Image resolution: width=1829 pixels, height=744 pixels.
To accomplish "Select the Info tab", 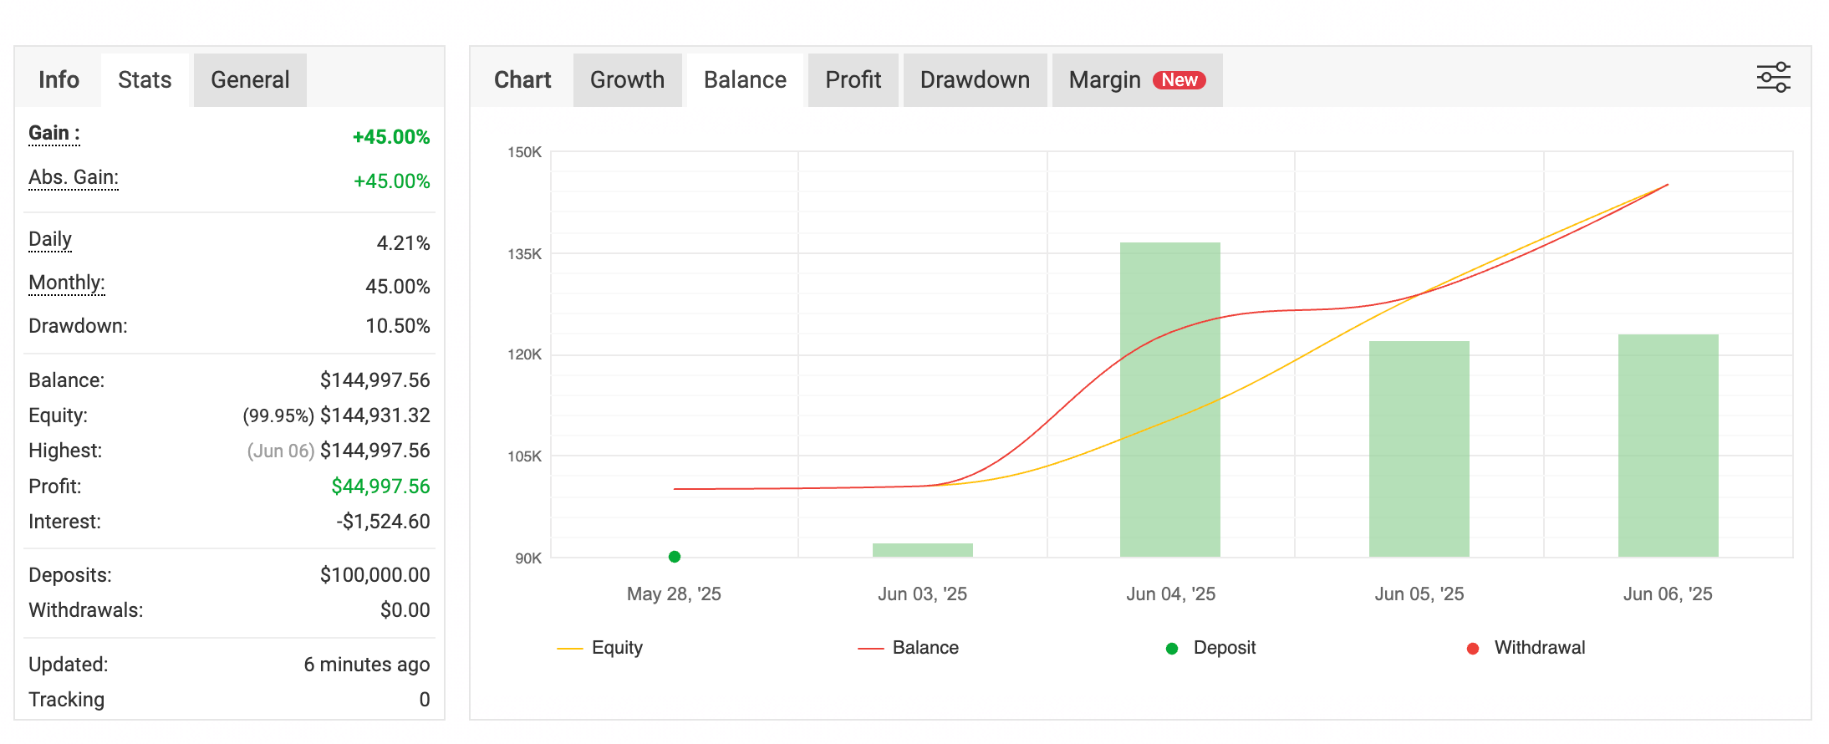I will pyautogui.click(x=59, y=80).
